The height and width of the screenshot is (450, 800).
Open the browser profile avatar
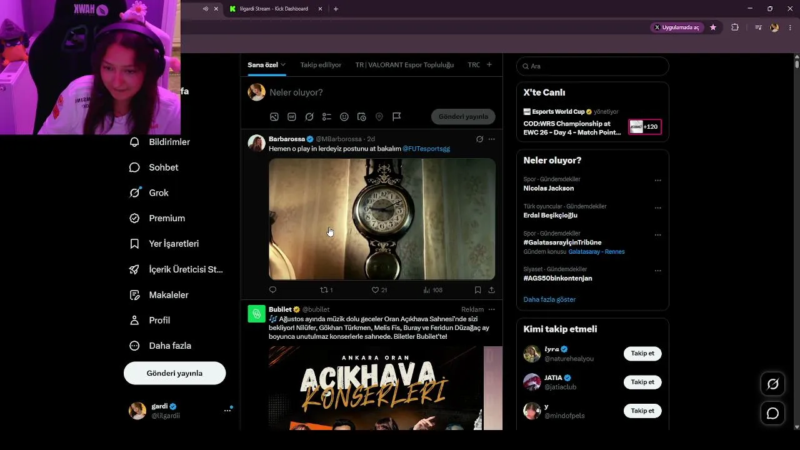[x=774, y=27]
